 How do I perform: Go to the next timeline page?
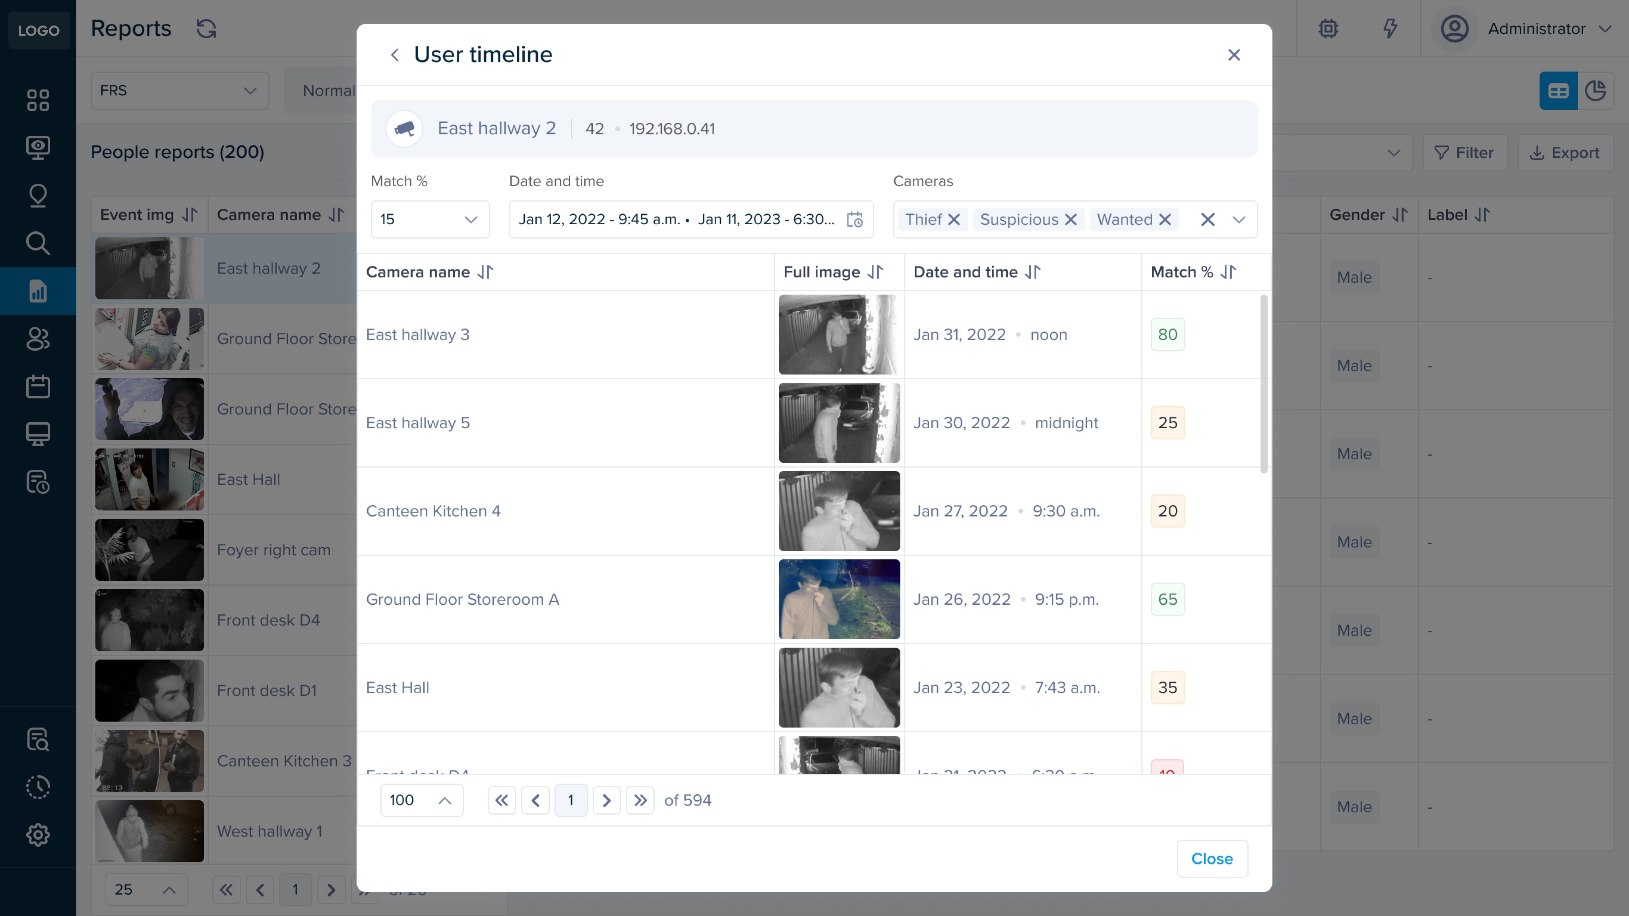[x=607, y=800]
